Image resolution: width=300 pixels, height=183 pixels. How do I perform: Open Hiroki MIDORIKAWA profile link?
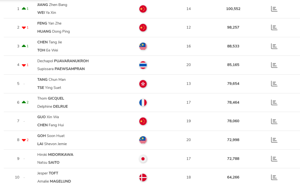coord(55,154)
